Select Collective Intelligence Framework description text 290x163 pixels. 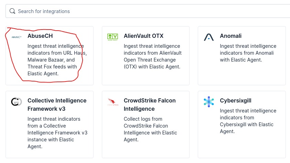[x=57, y=133]
